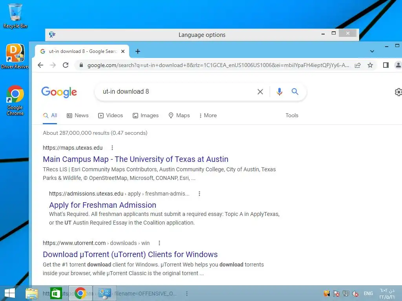
Task: Open the search Tools options
Action: (x=292, y=116)
